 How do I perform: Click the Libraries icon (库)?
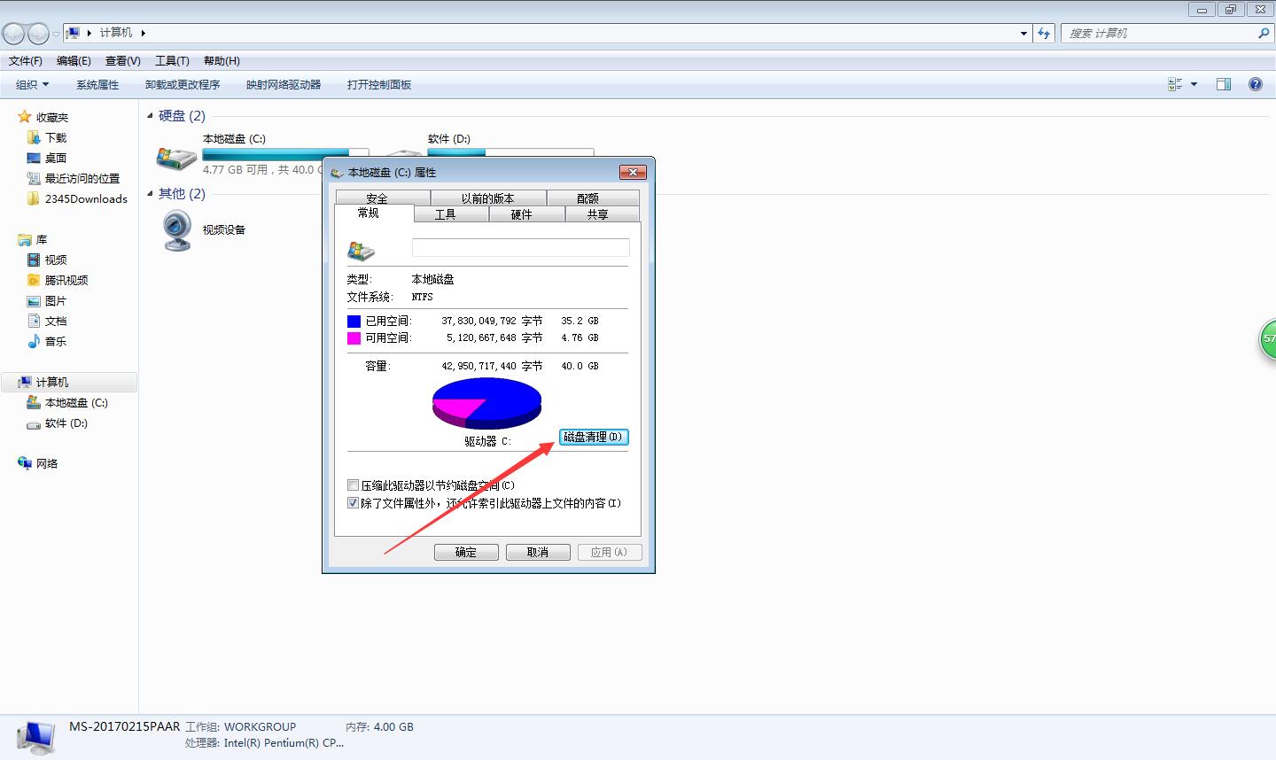point(25,240)
